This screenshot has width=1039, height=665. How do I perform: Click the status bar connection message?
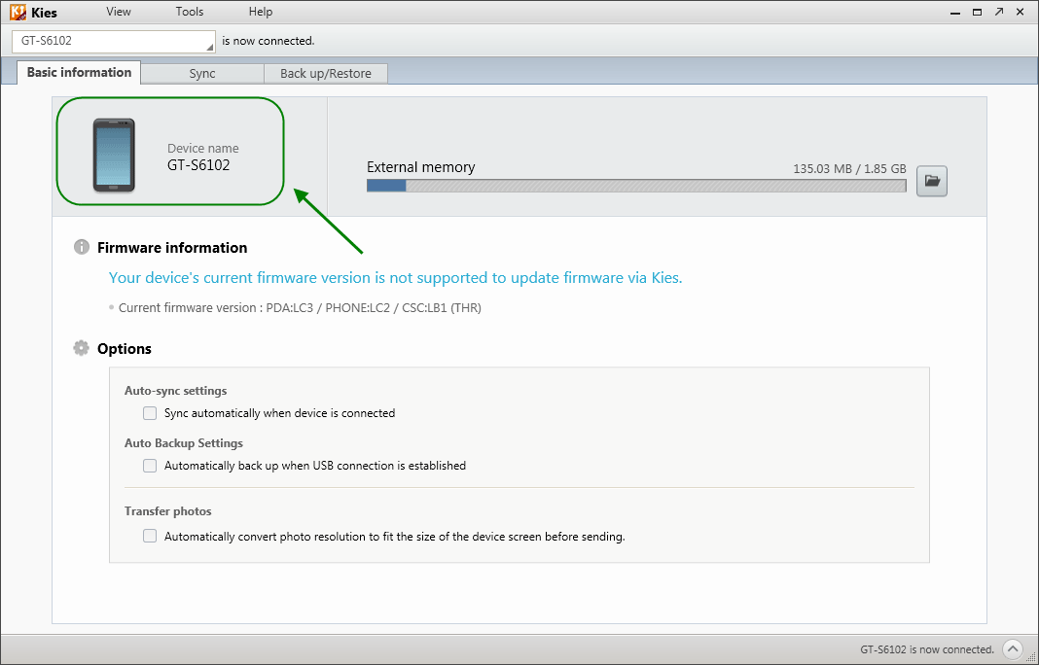(x=927, y=649)
